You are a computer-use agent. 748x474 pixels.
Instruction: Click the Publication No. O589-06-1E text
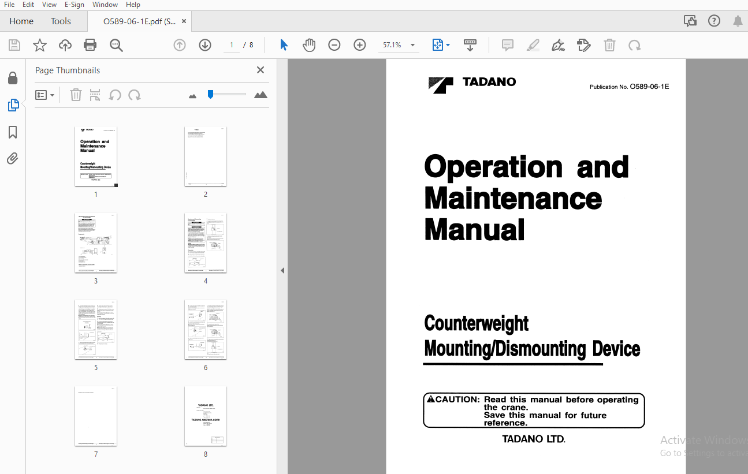tap(629, 87)
